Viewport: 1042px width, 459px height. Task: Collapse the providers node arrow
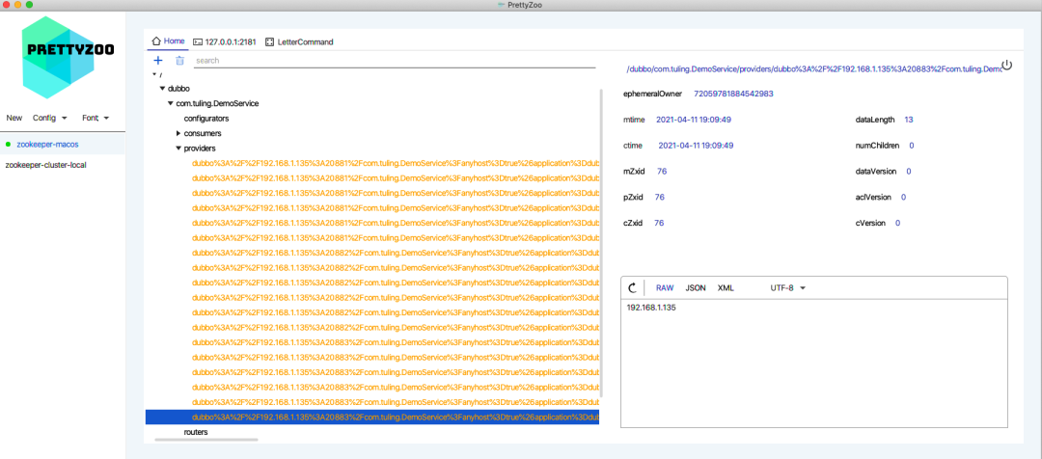tap(178, 148)
